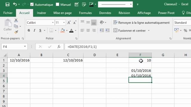Click the increase indent icon
The image size is (191, 107).
point(107,30)
